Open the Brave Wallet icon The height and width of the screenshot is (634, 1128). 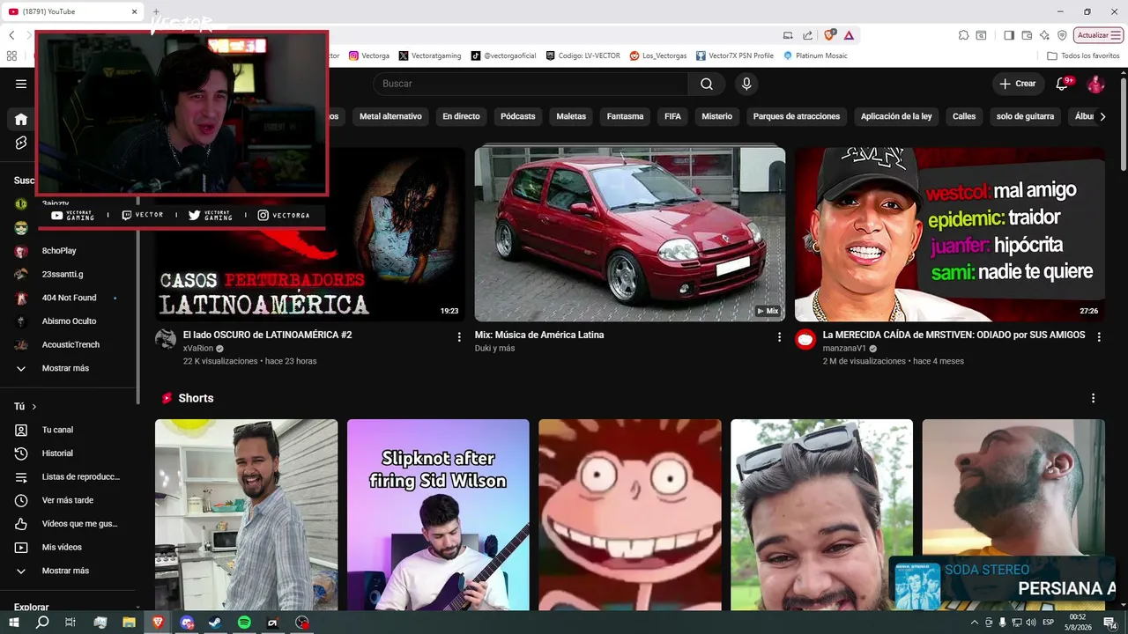[x=1027, y=35]
